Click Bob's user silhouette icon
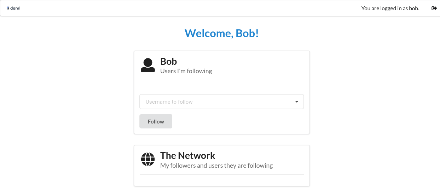 (148, 65)
